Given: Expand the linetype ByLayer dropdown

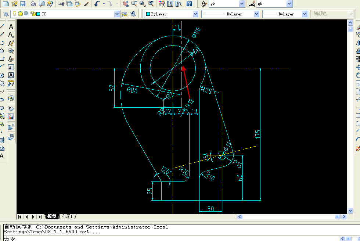Looking at the screenshot, I should (x=256, y=14).
